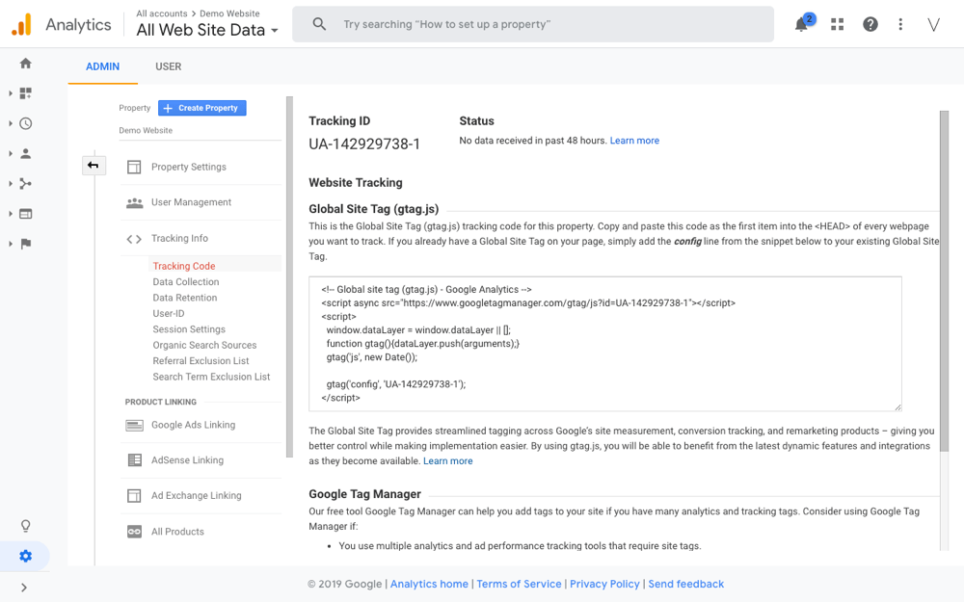Expand the Audience section arrow

pos(10,153)
